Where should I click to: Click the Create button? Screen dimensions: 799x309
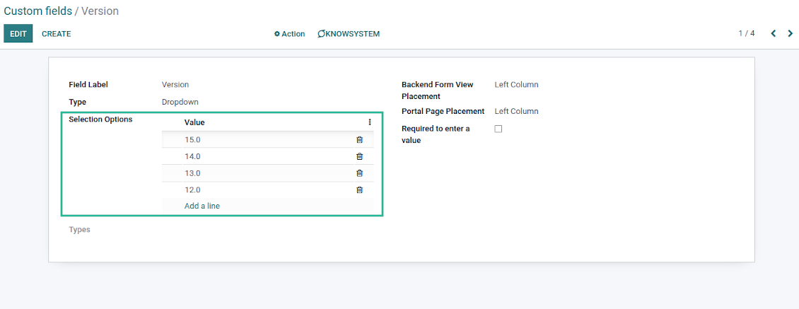tap(57, 34)
